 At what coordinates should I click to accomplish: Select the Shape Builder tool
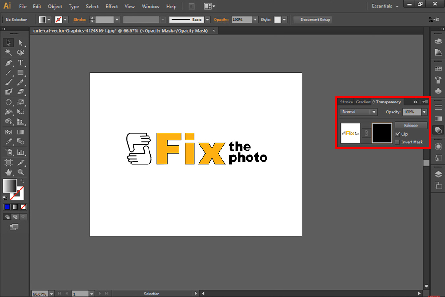click(8, 122)
